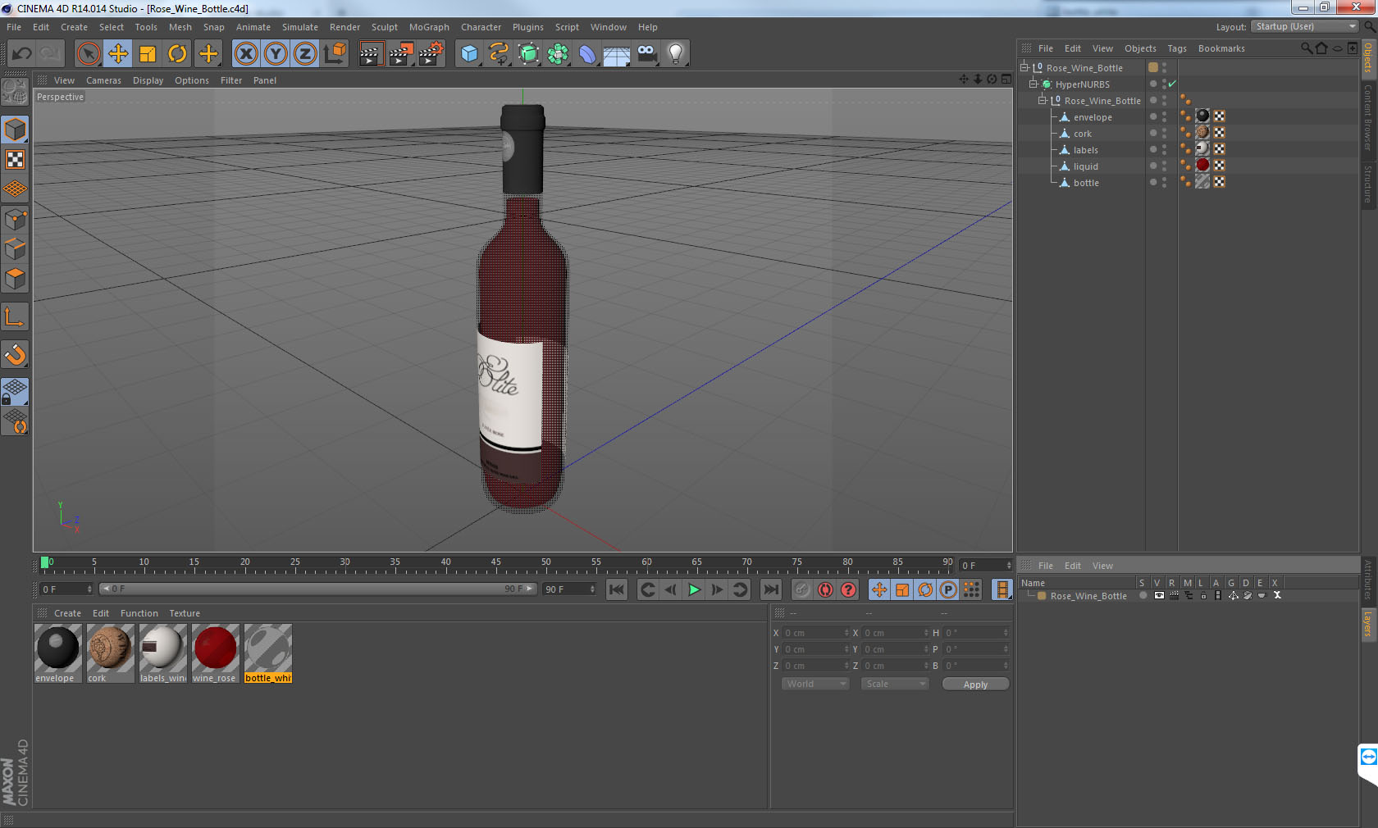Open the deformer tools icon
The height and width of the screenshot is (828, 1378).
point(587,54)
